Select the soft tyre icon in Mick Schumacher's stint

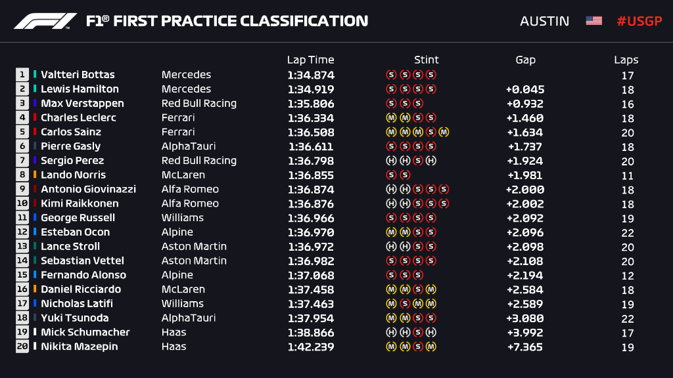417,333
